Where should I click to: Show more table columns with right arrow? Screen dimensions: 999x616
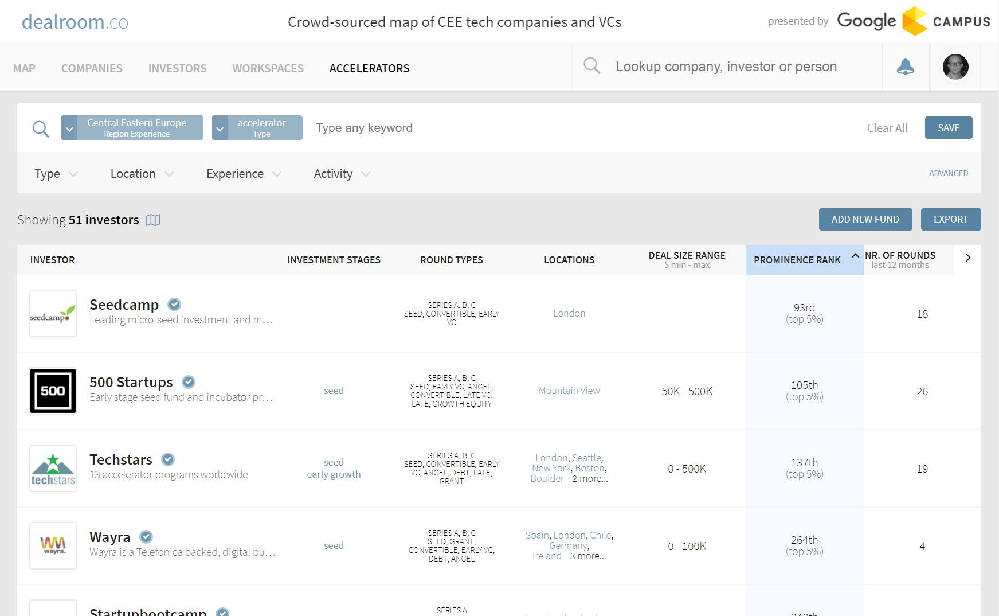(967, 258)
